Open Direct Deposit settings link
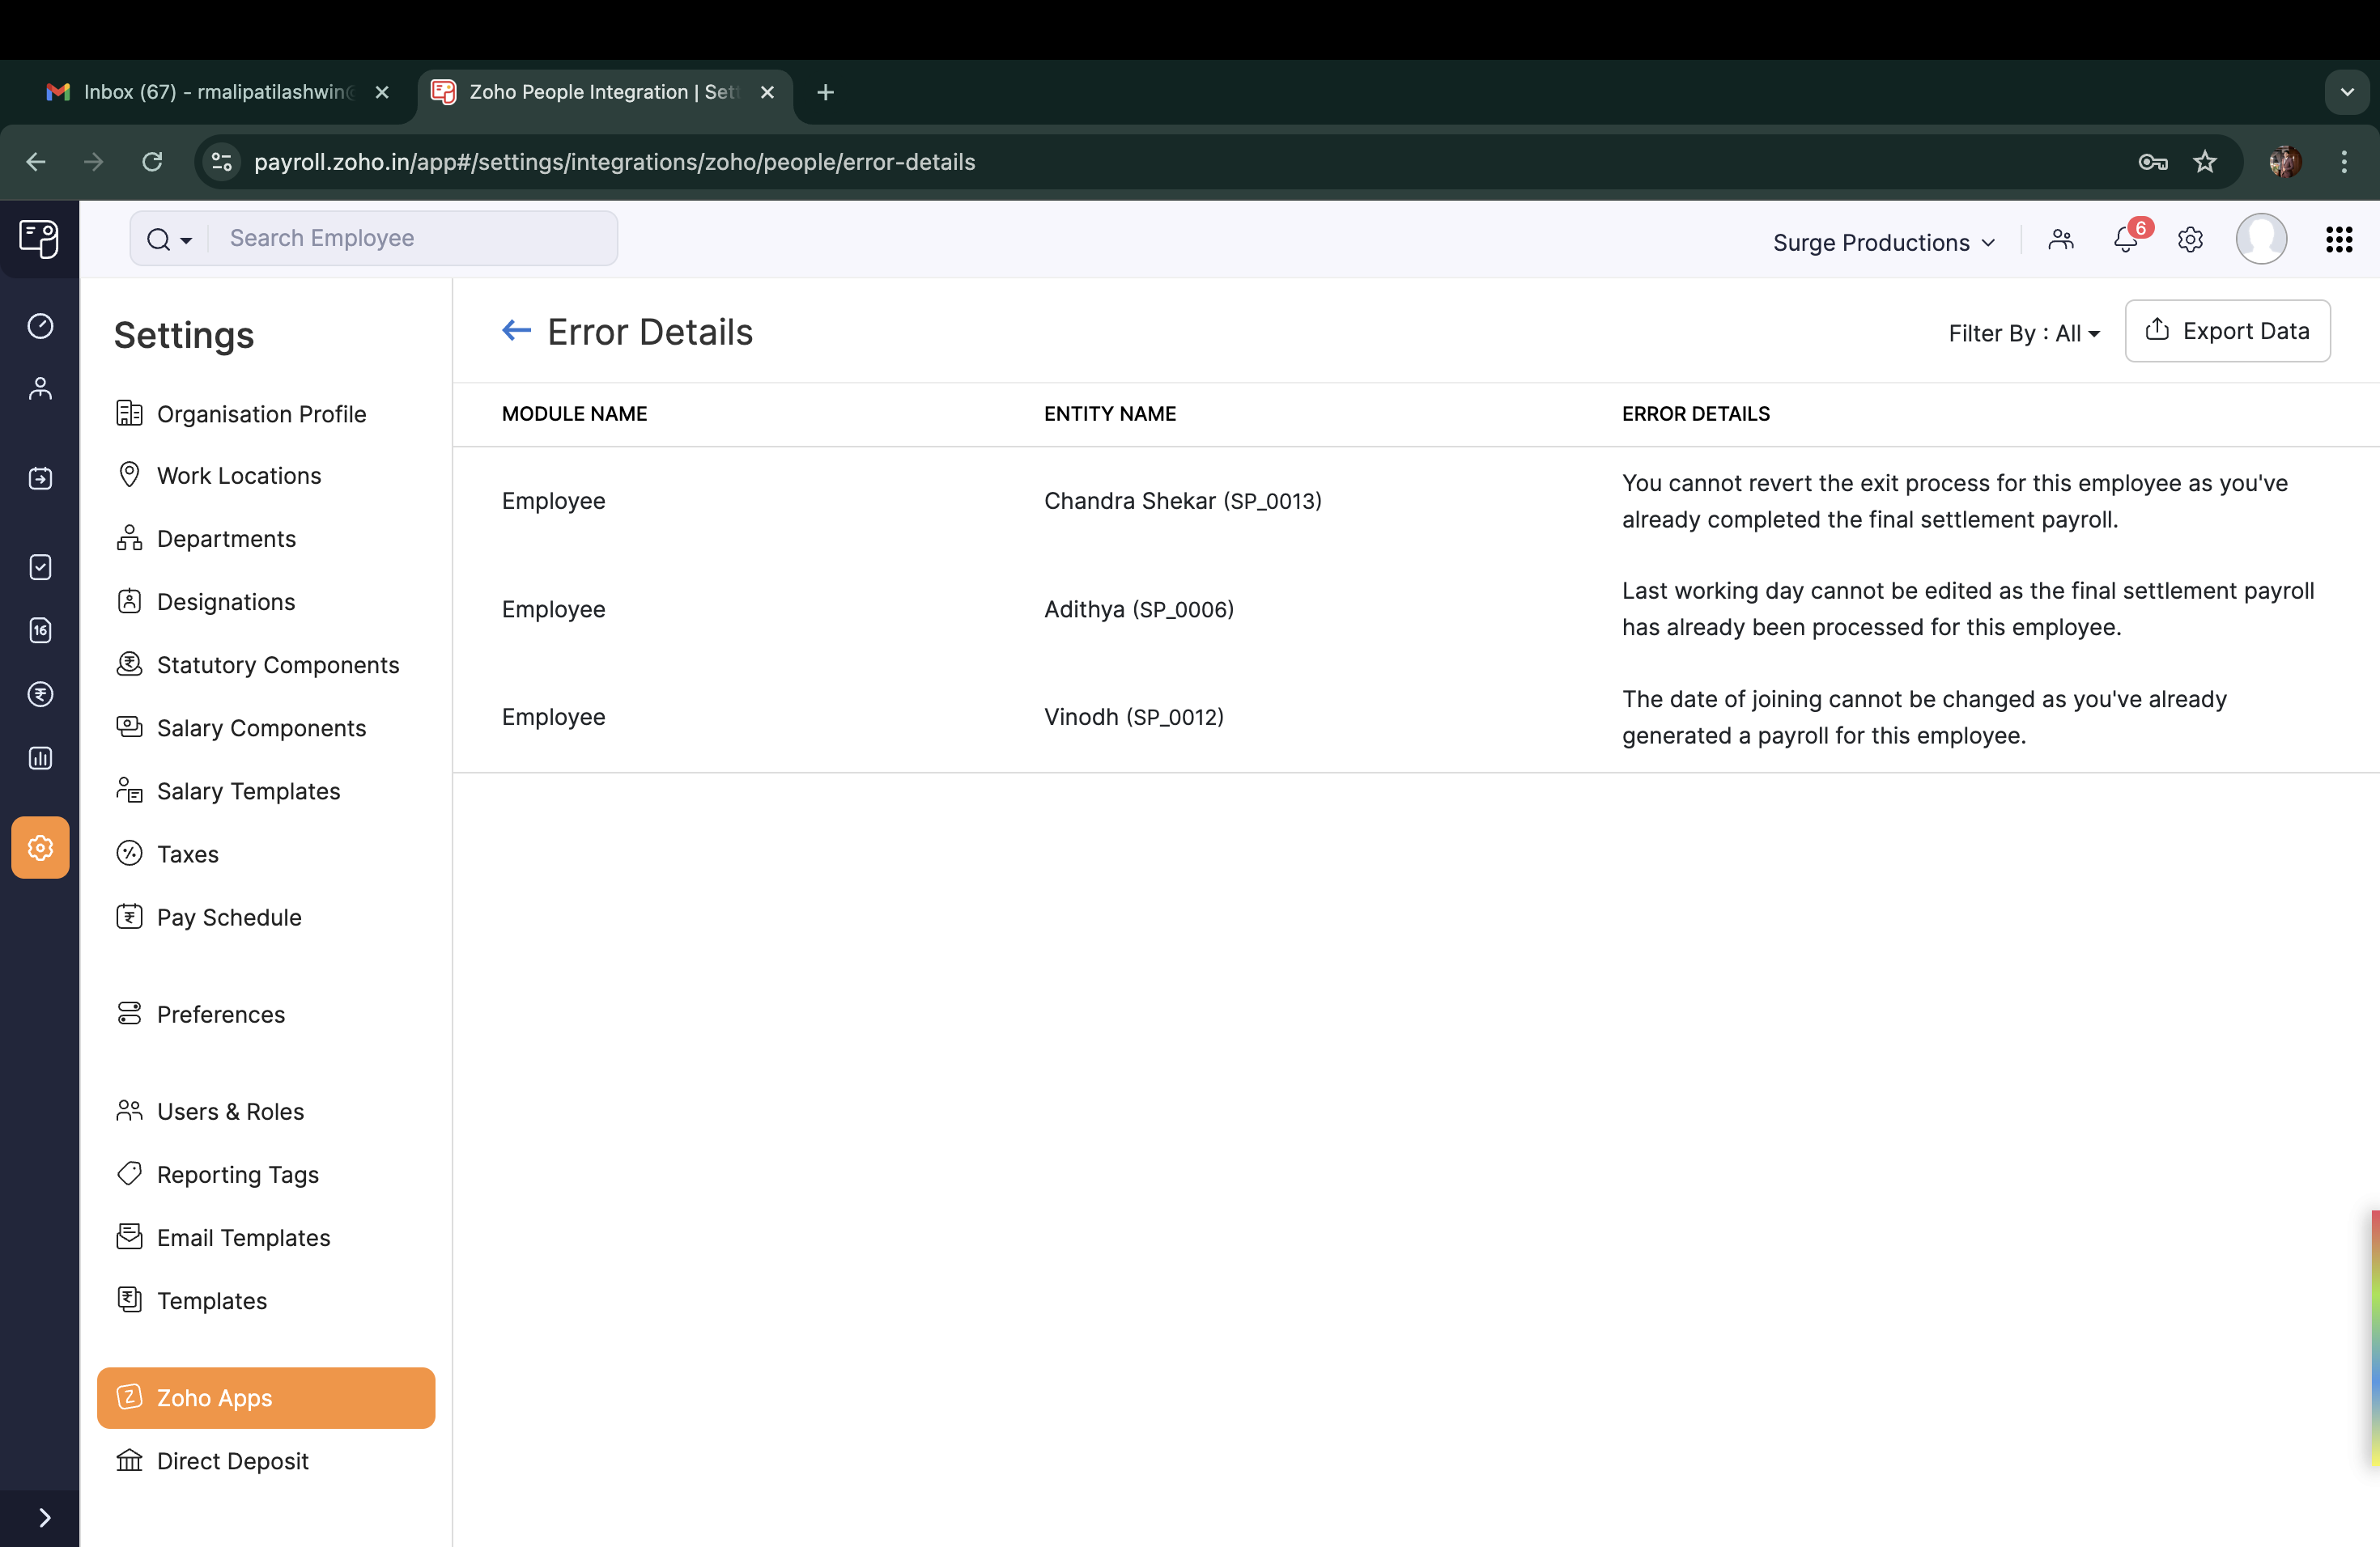The height and width of the screenshot is (1547, 2380). tap(232, 1461)
